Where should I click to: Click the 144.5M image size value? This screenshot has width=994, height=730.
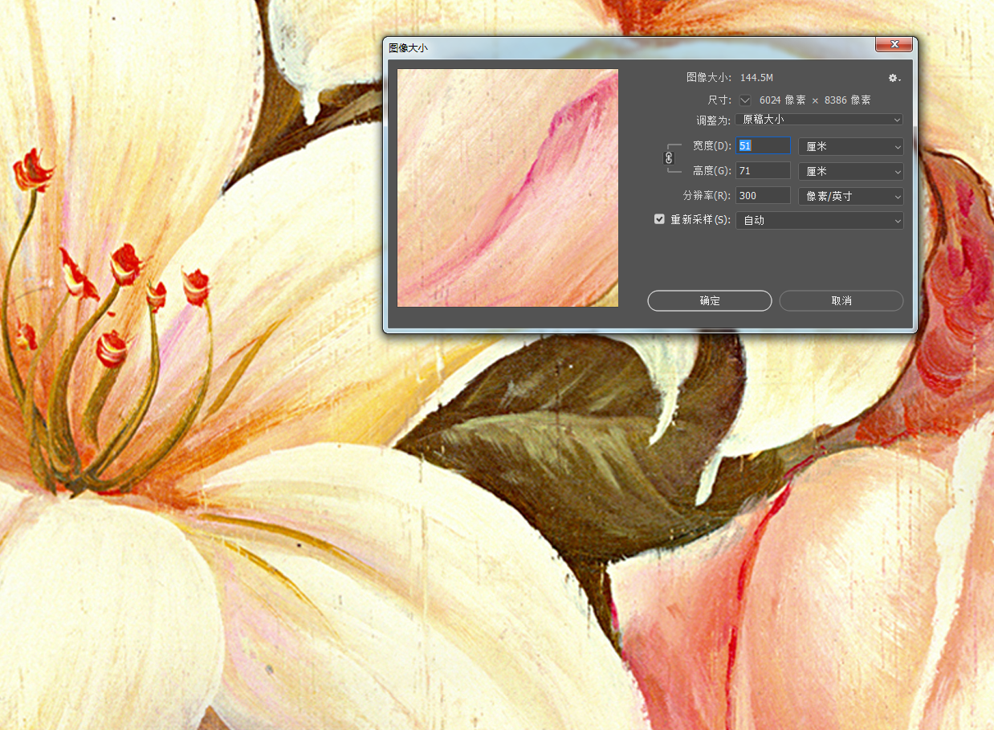point(756,78)
